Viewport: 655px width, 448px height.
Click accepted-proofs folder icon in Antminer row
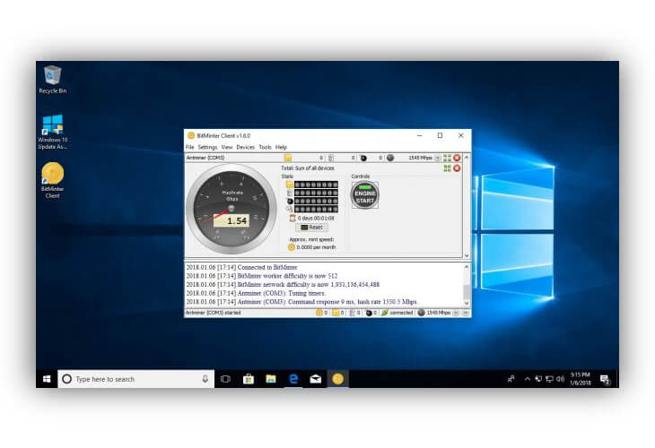pyautogui.click(x=288, y=158)
